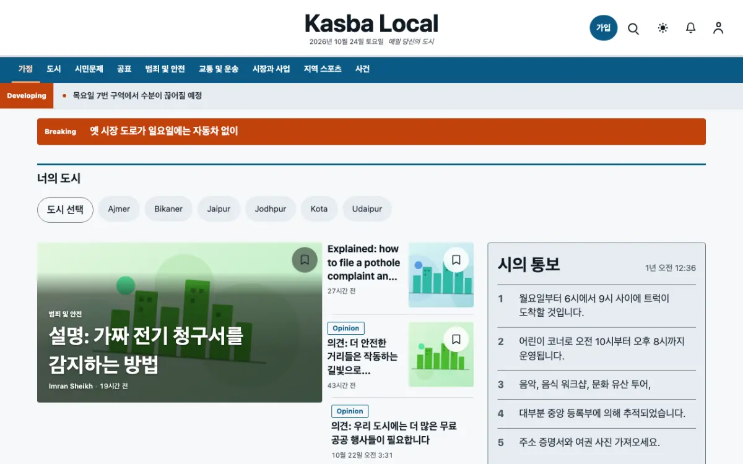Click the Developing label badge
743x464 pixels.
click(x=27, y=96)
